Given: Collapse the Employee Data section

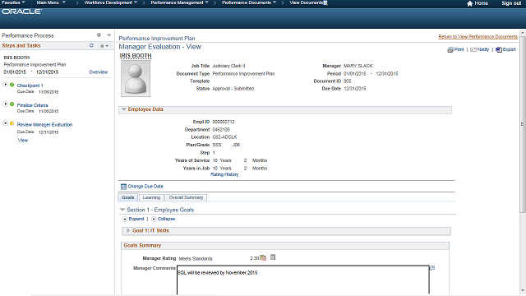Looking at the screenshot, I should (123, 109).
